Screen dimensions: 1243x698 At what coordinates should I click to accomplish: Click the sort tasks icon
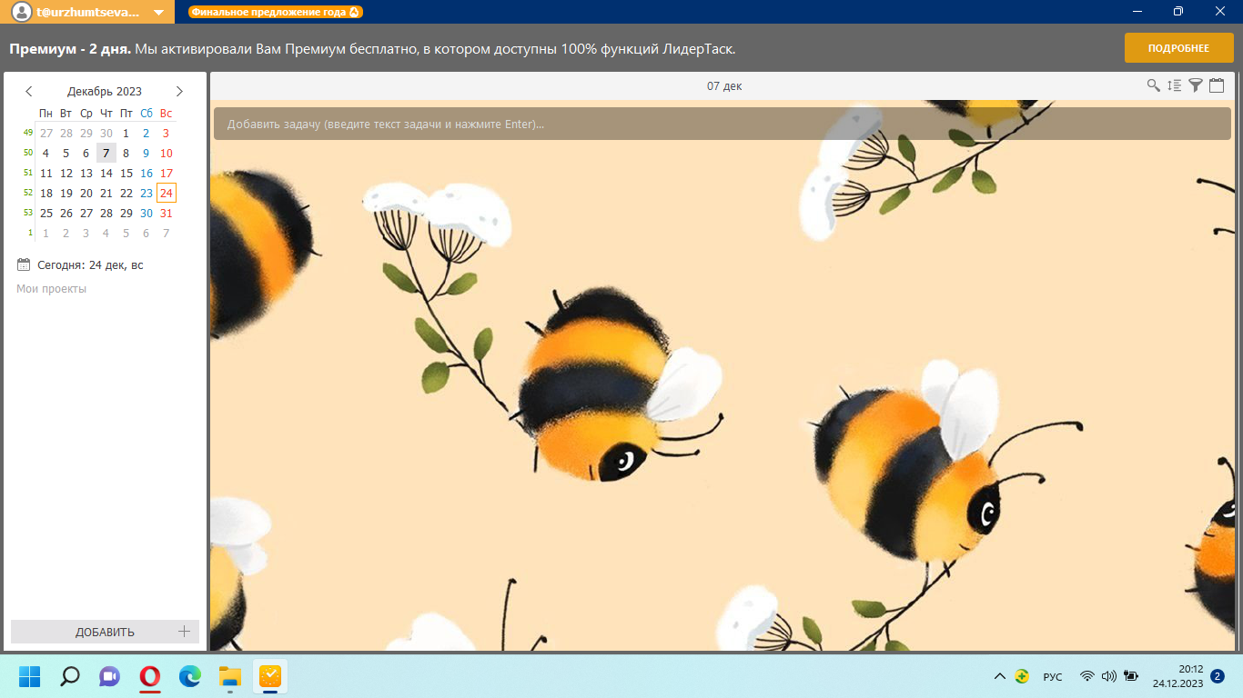[1174, 85]
